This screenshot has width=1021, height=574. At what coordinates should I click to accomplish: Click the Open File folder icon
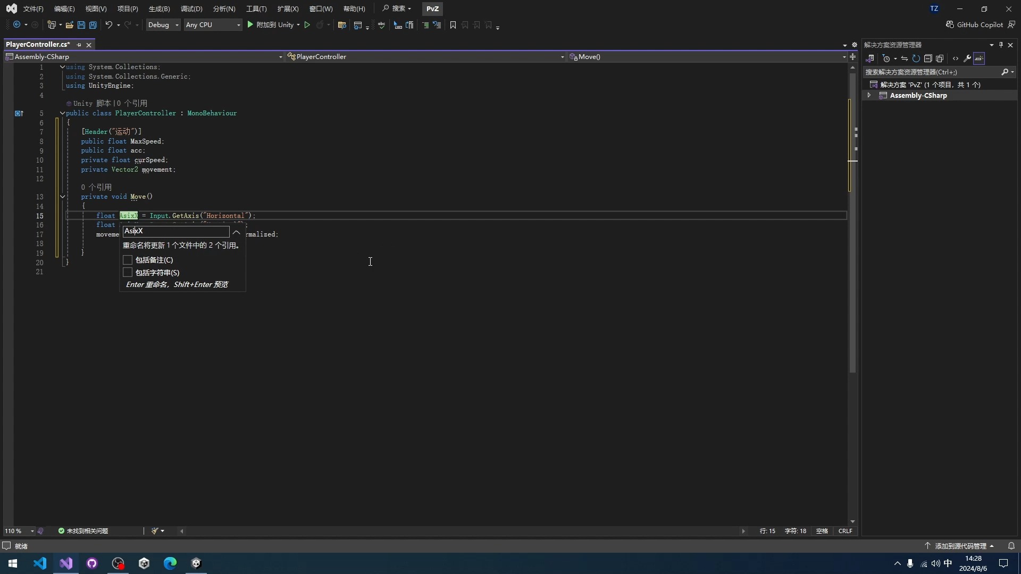click(x=69, y=25)
